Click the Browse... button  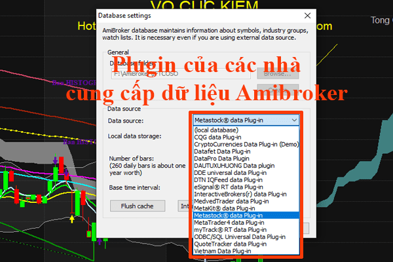(x=278, y=74)
